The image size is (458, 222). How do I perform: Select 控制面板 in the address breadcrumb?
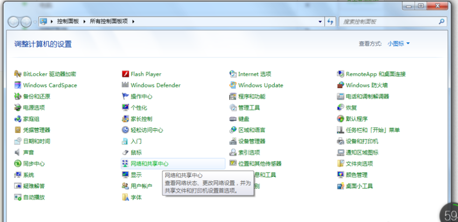coord(68,21)
